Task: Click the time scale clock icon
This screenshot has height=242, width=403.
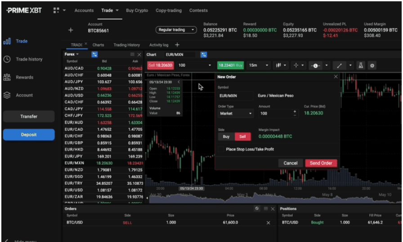Action: click(315, 66)
